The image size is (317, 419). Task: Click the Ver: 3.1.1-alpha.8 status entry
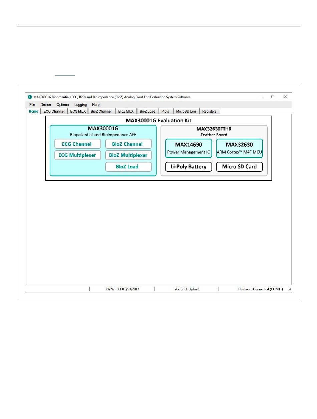[x=187, y=289]
